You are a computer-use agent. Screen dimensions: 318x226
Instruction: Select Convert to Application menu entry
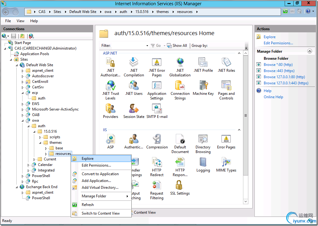pyautogui.click(x=101, y=174)
